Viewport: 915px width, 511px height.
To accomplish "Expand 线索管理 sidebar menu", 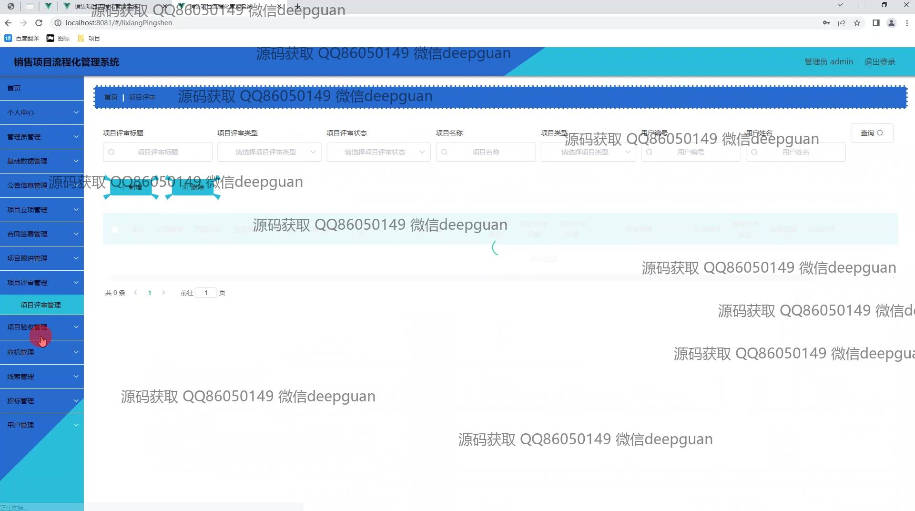I will pyautogui.click(x=42, y=377).
